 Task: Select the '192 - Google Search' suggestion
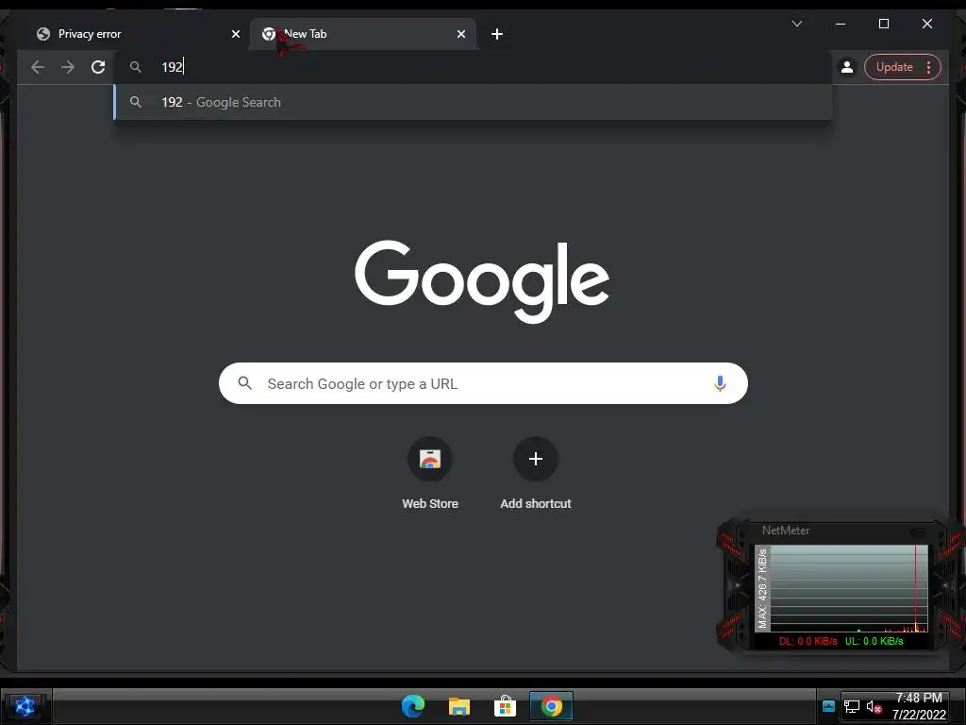tap(473, 102)
